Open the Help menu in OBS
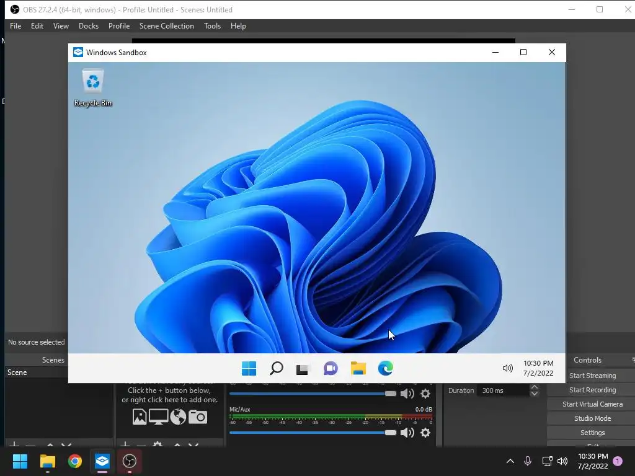635x476 pixels. 238,26
